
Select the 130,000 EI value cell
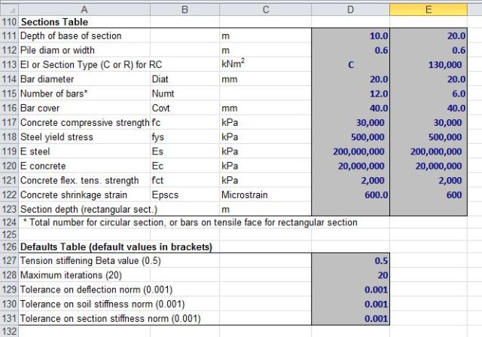(x=428, y=65)
